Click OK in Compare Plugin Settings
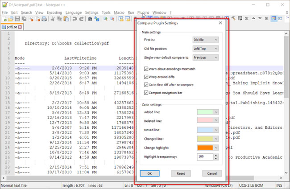This screenshot has width=290, height=189. [x=149, y=173]
